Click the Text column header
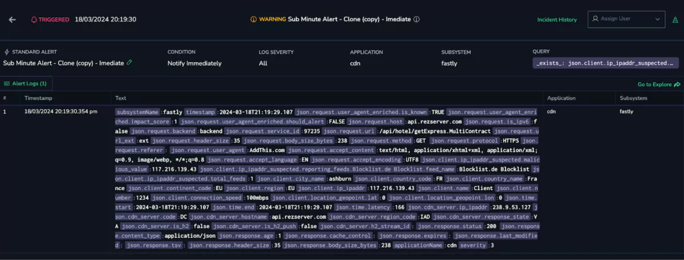684x260 pixels. point(120,98)
